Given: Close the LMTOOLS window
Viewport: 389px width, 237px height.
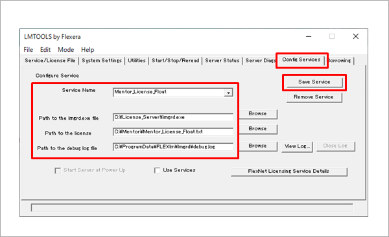Looking at the screenshot, I should point(356,36).
